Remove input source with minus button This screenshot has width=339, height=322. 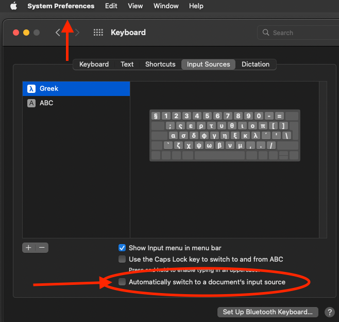click(42, 248)
